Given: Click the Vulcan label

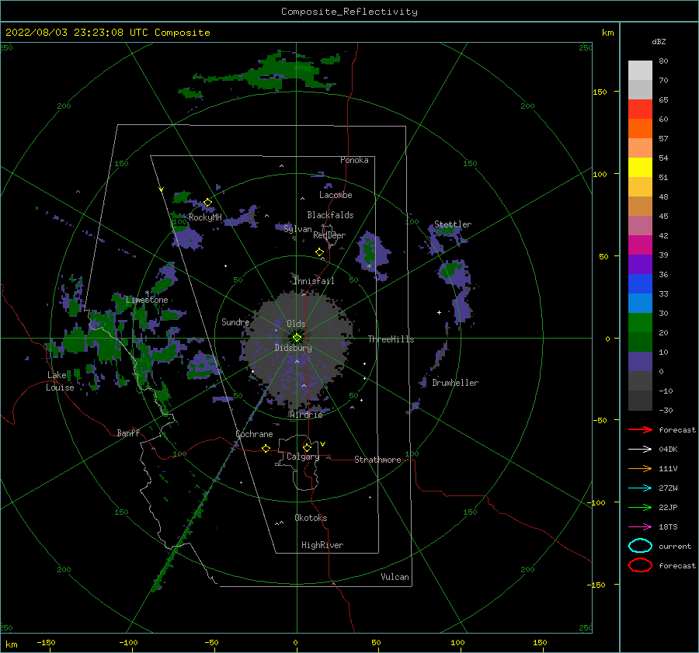Looking at the screenshot, I should pyautogui.click(x=395, y=577).
